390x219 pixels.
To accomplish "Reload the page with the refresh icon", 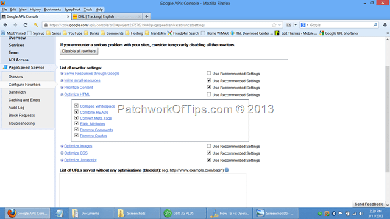I will pyautogui.click(x=26, y=25).
